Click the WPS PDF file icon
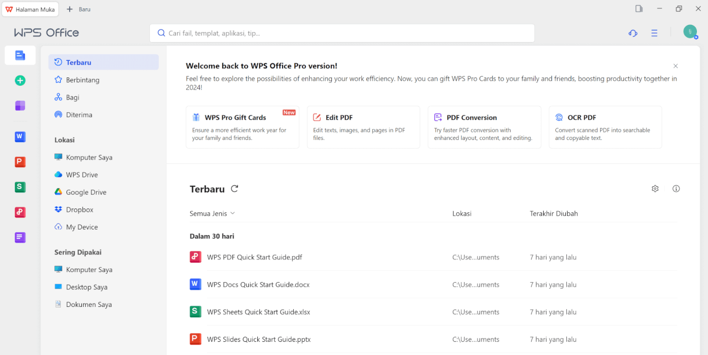Screen dimensions: 708x355 click(x=195, y=257)
